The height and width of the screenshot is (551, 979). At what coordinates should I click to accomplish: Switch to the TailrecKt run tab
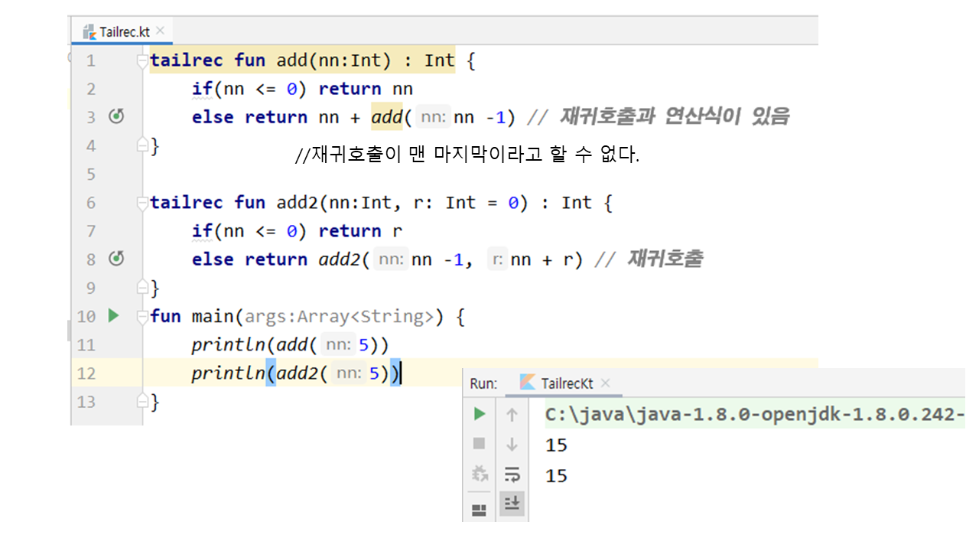(x=565, y=383)
